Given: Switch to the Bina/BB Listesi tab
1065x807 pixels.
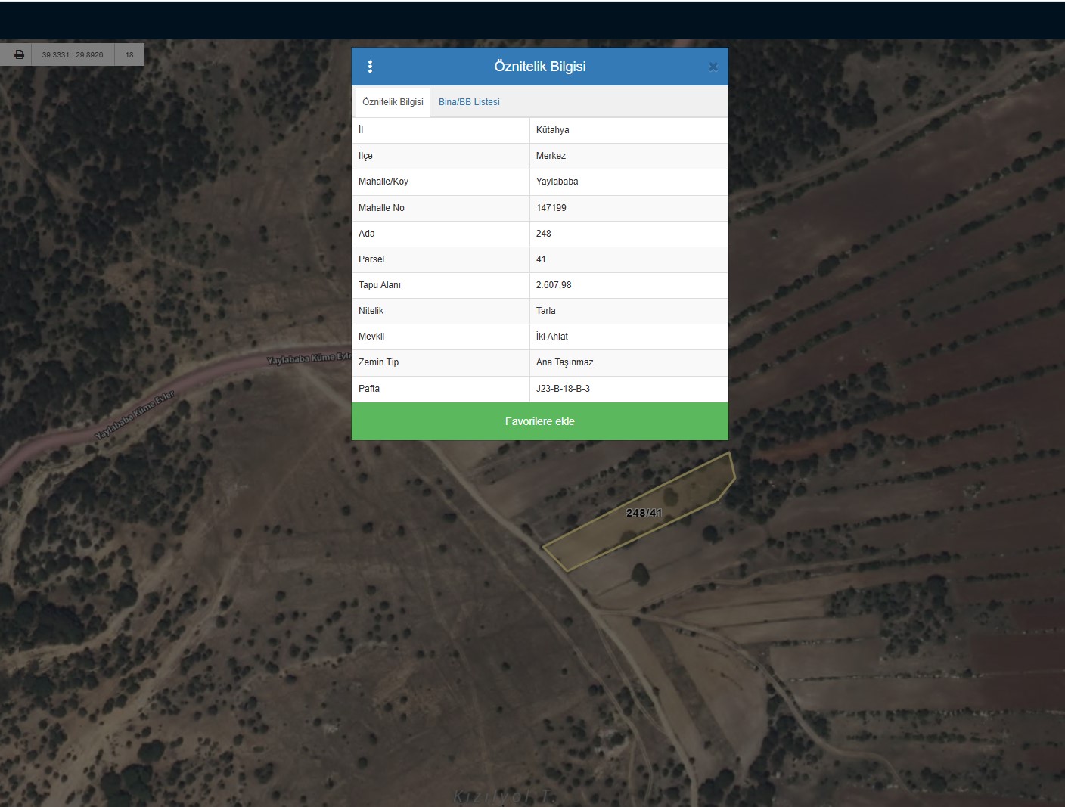Looking at the screenshot, I should click(x=469, y=102).
